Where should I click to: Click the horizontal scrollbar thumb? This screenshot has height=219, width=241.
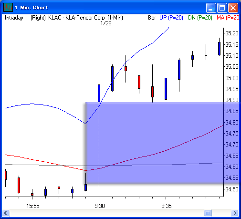pos(208,213)
